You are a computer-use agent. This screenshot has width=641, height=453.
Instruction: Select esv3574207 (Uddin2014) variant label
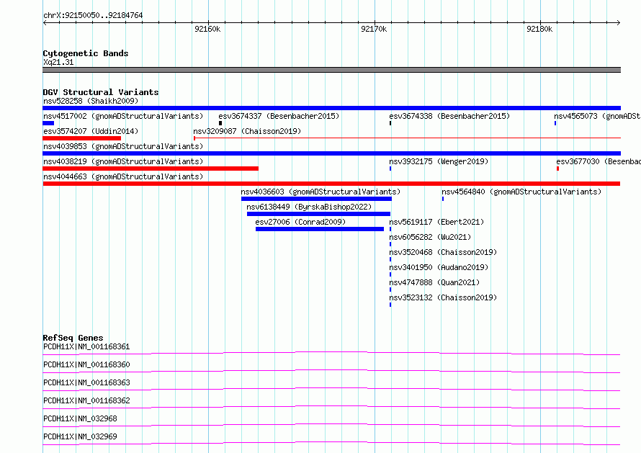tap(91, 131)
